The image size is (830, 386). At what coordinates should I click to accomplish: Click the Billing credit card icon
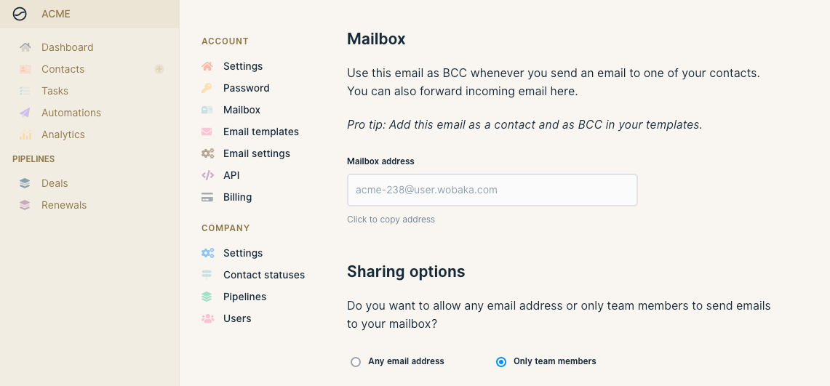pos(207,197)
